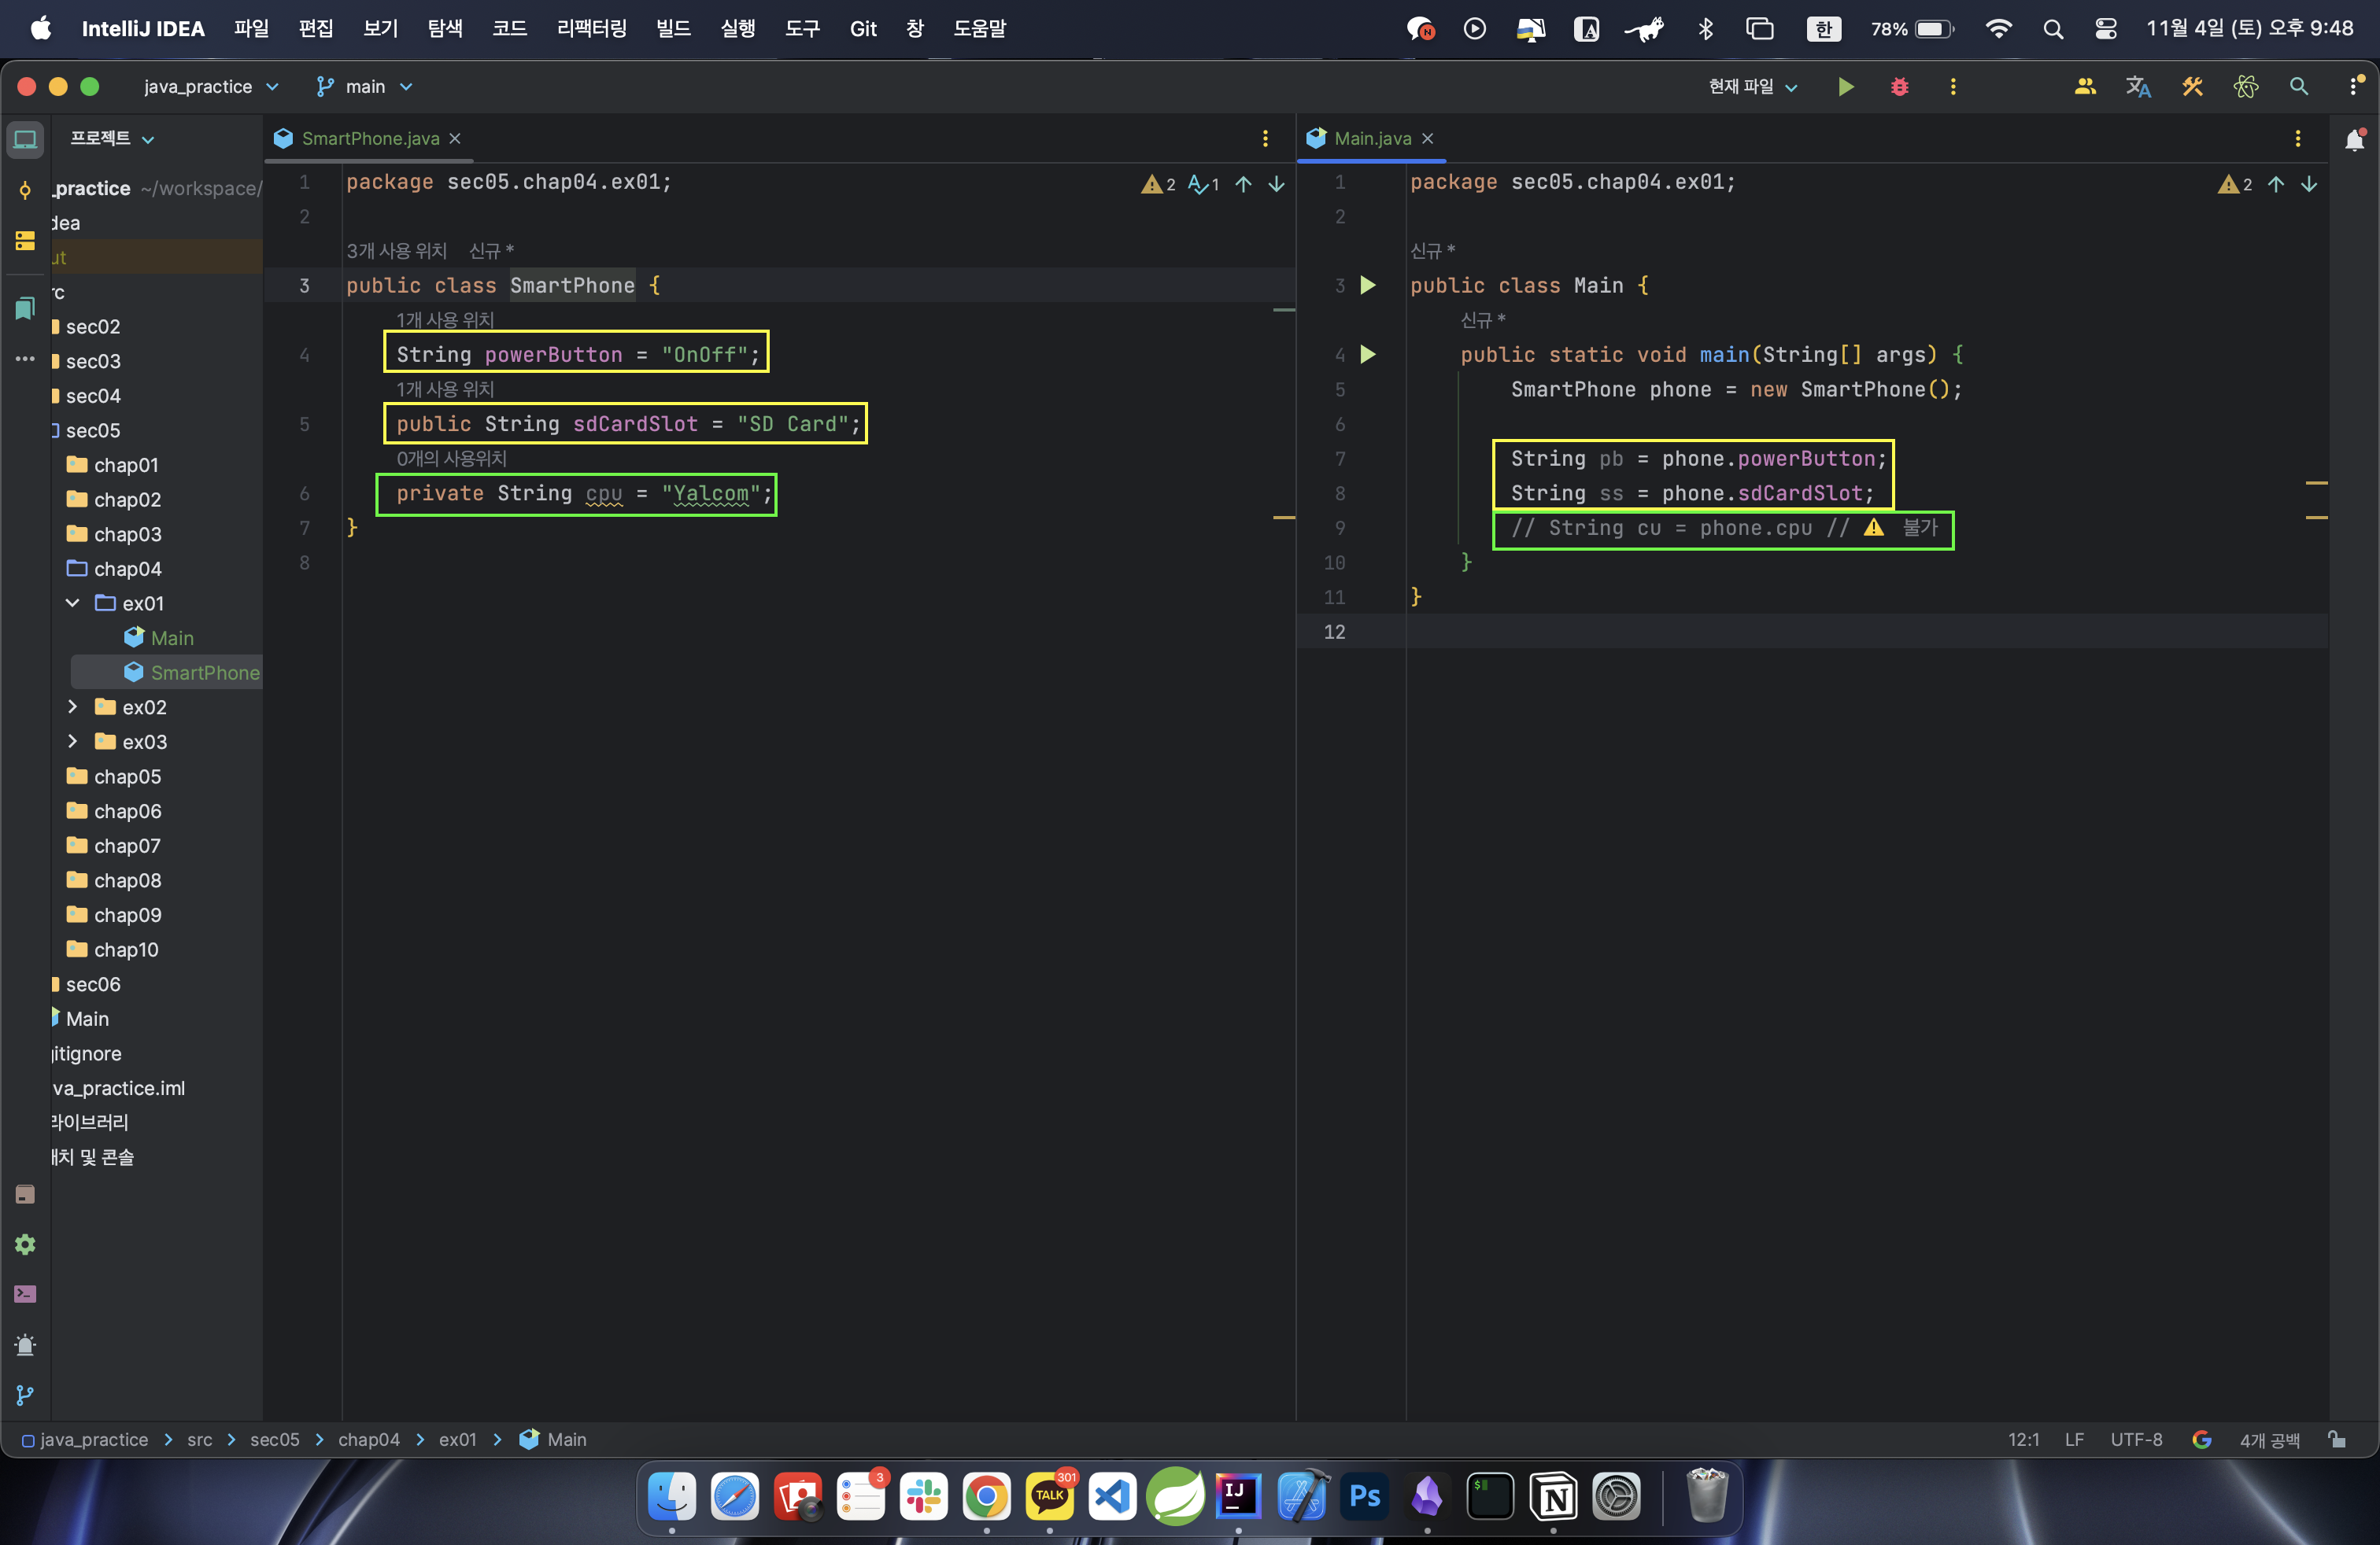The width and height of the screenshot is (2380, 1545).
Task: Open the Notifications bell icon
Action: click(2354, 139)
